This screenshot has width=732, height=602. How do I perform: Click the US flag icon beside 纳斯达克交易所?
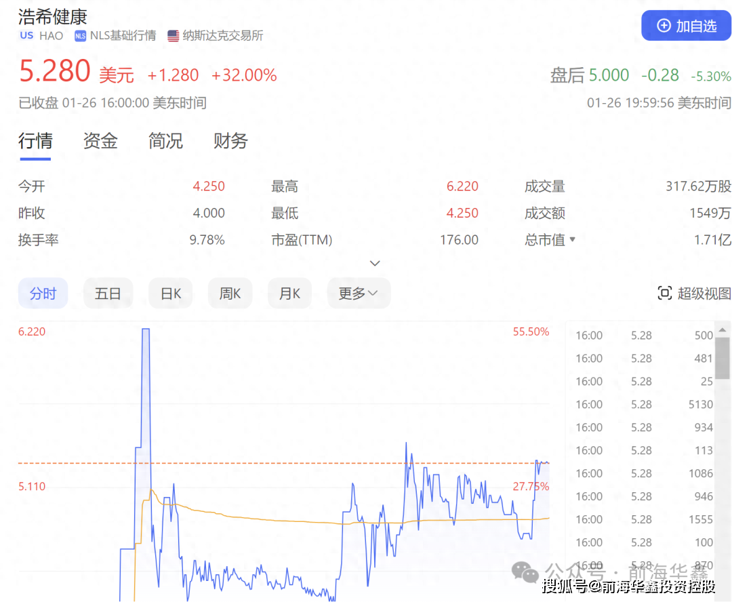(x=173, y=35)
